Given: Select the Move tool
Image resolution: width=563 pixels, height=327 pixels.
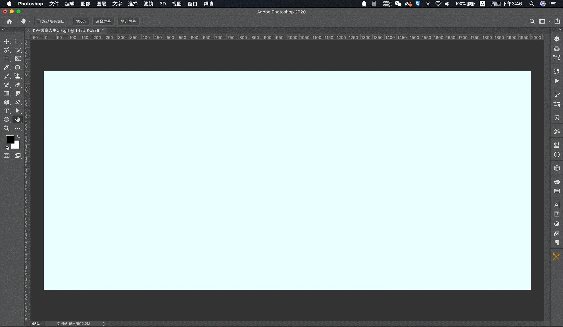Looking at the screenshot, I should tap(7, 41).
